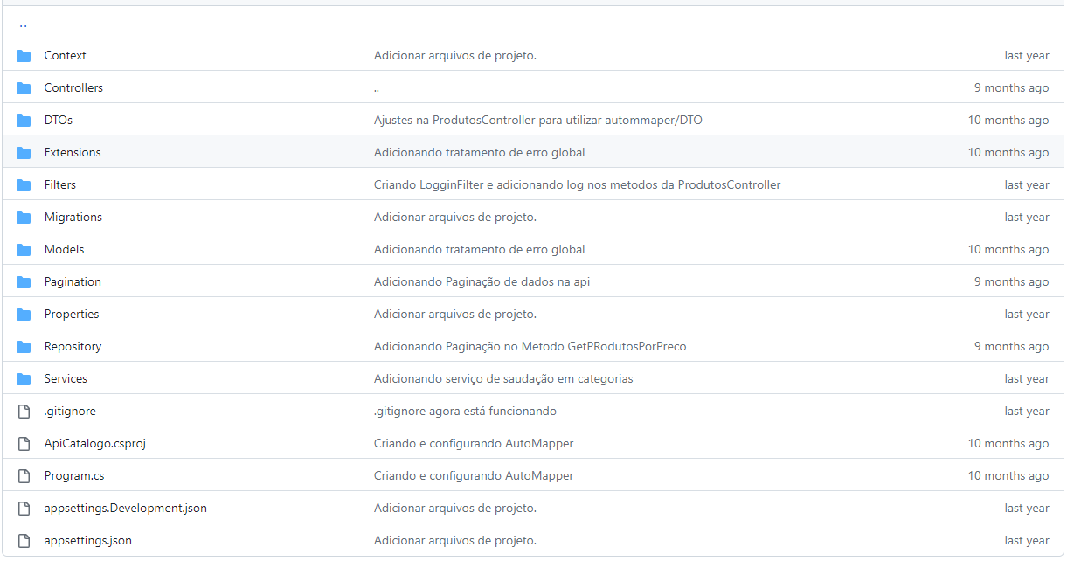Click the appsettings.json file icon

click(23, 540)
